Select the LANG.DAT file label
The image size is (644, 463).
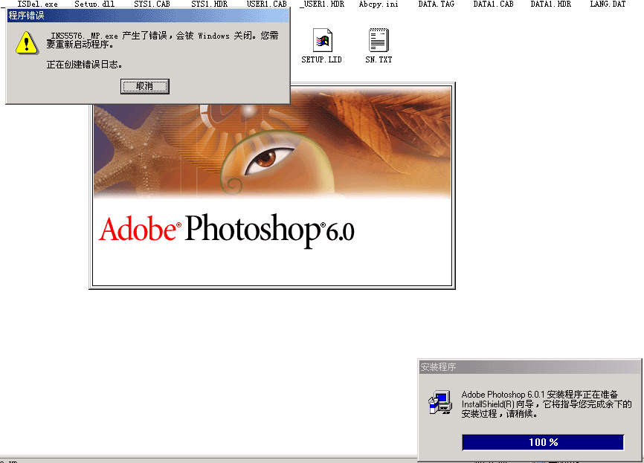coord(608,4)
